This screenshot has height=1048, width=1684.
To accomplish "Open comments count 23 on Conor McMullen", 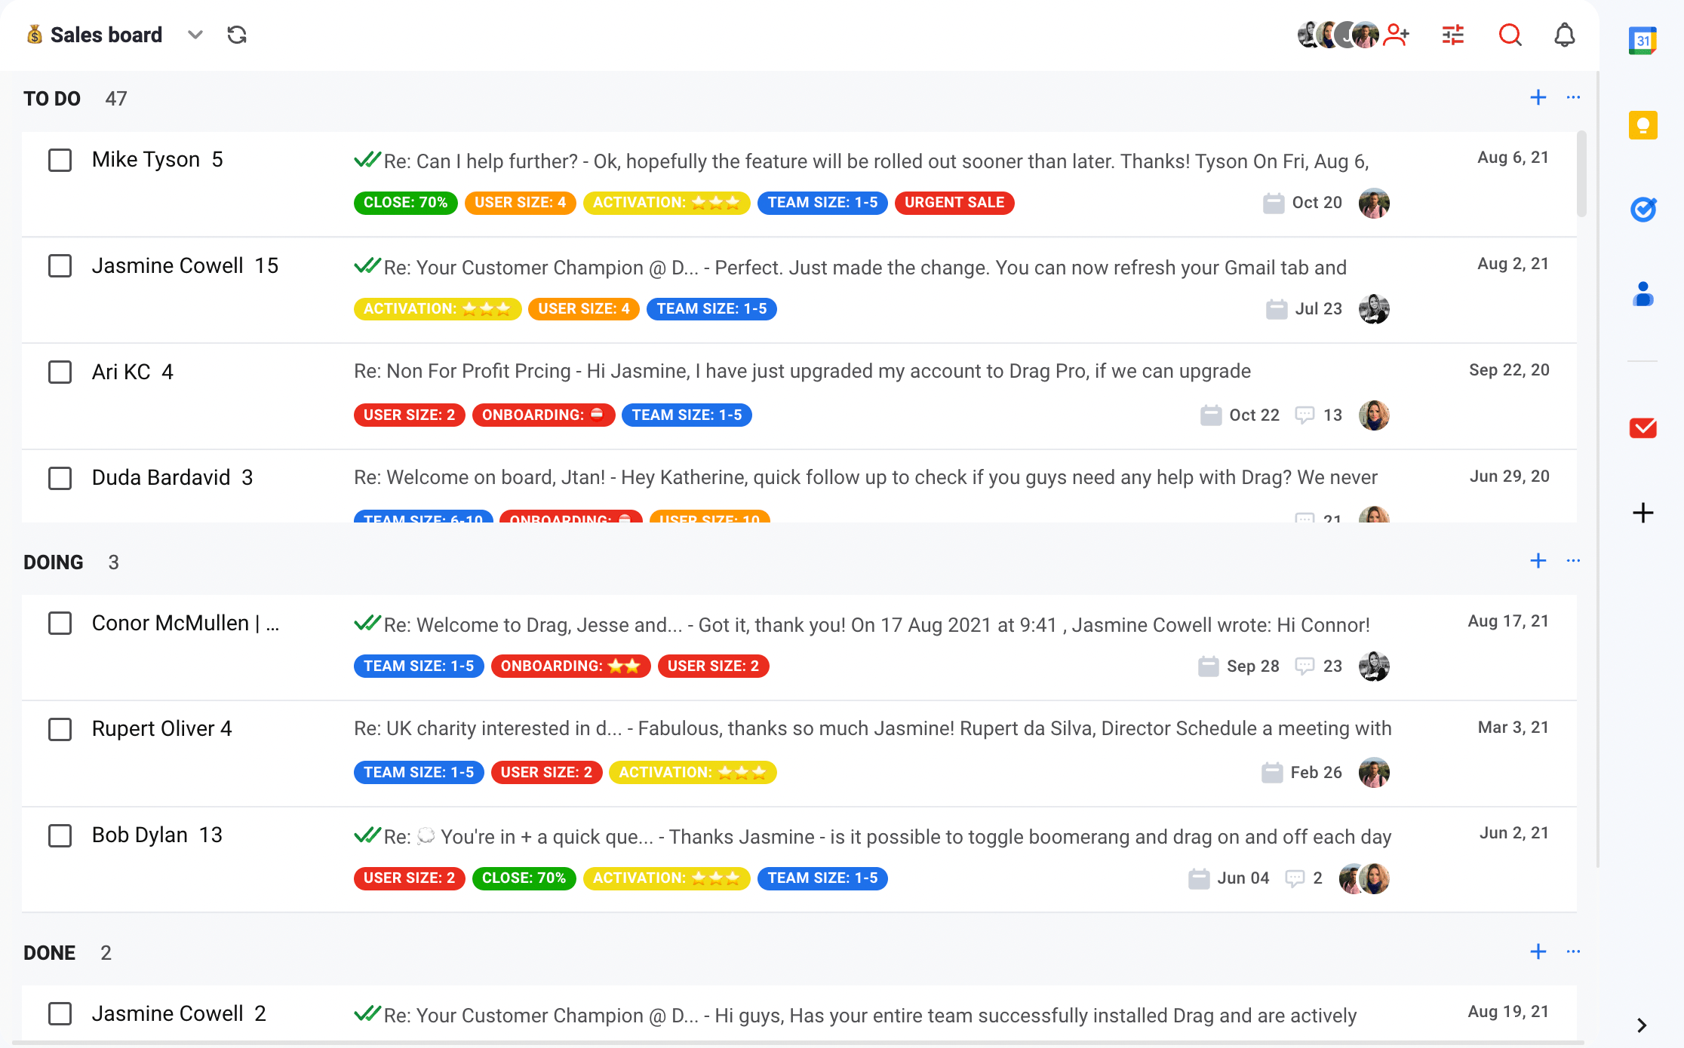I will pos(1319,666).
